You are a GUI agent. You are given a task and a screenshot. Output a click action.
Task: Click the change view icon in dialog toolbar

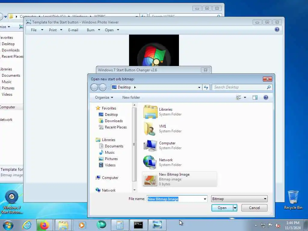click(239, 97)
